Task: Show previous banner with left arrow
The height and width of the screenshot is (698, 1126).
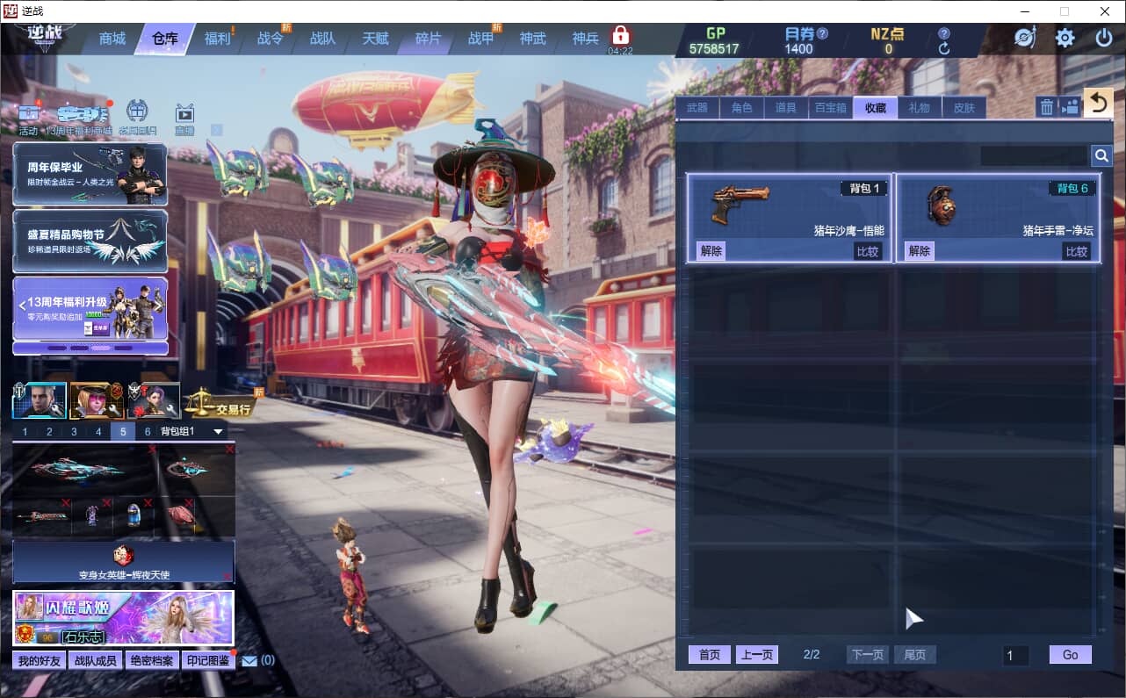Action: pyautogui.click(x=22, y=306)
